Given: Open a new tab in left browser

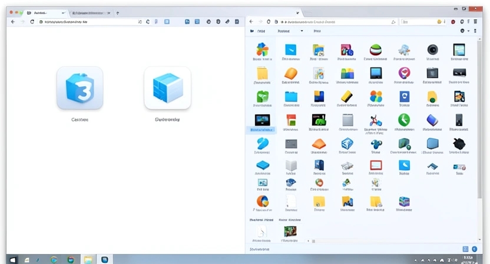Looking at the screenshot, I should pos(118,13).
